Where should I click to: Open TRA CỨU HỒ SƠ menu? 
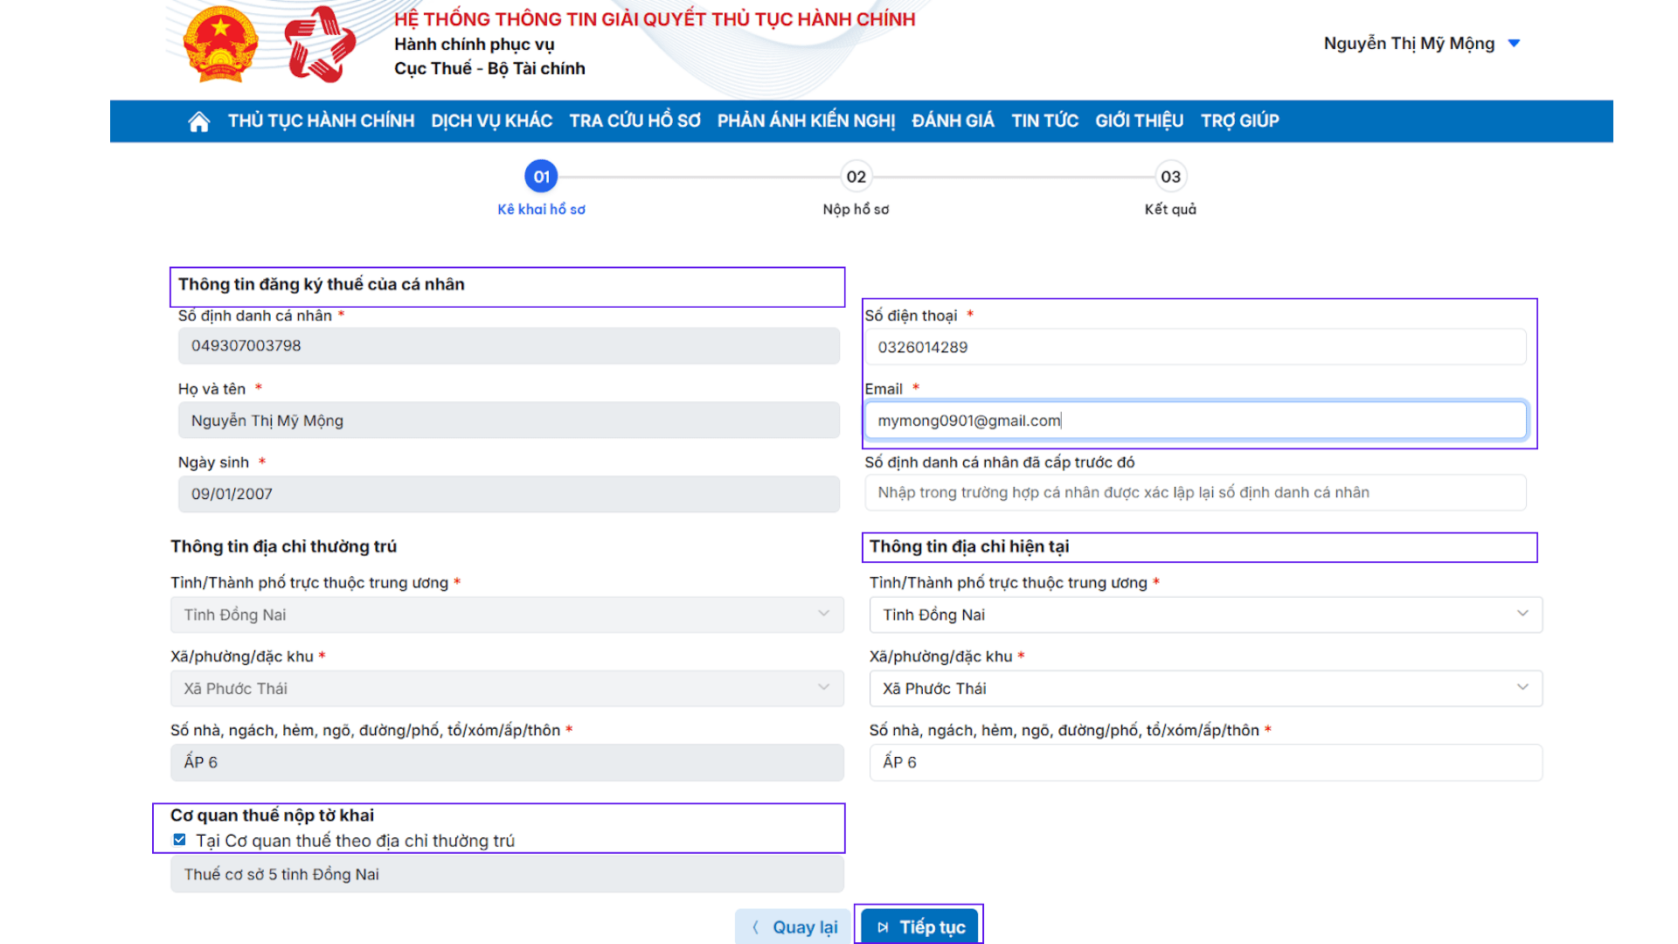[x=634, y=121]
